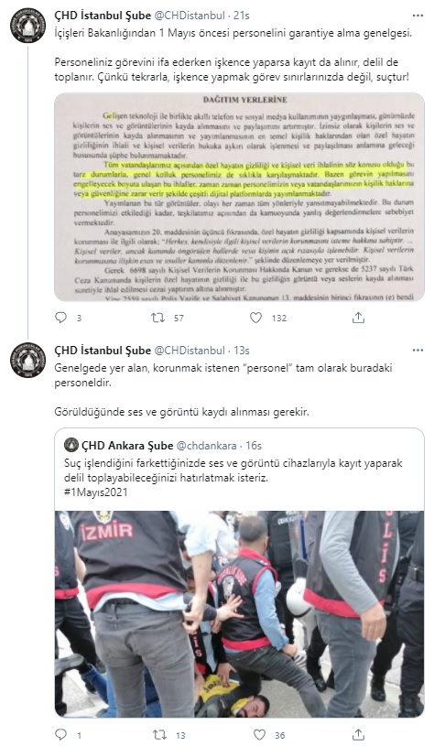Image resolution: width=434 pixels, height=746 pixels.
Task: Reply to the first ÇHD İstanbul tweet
Action: tap(61, 318)
